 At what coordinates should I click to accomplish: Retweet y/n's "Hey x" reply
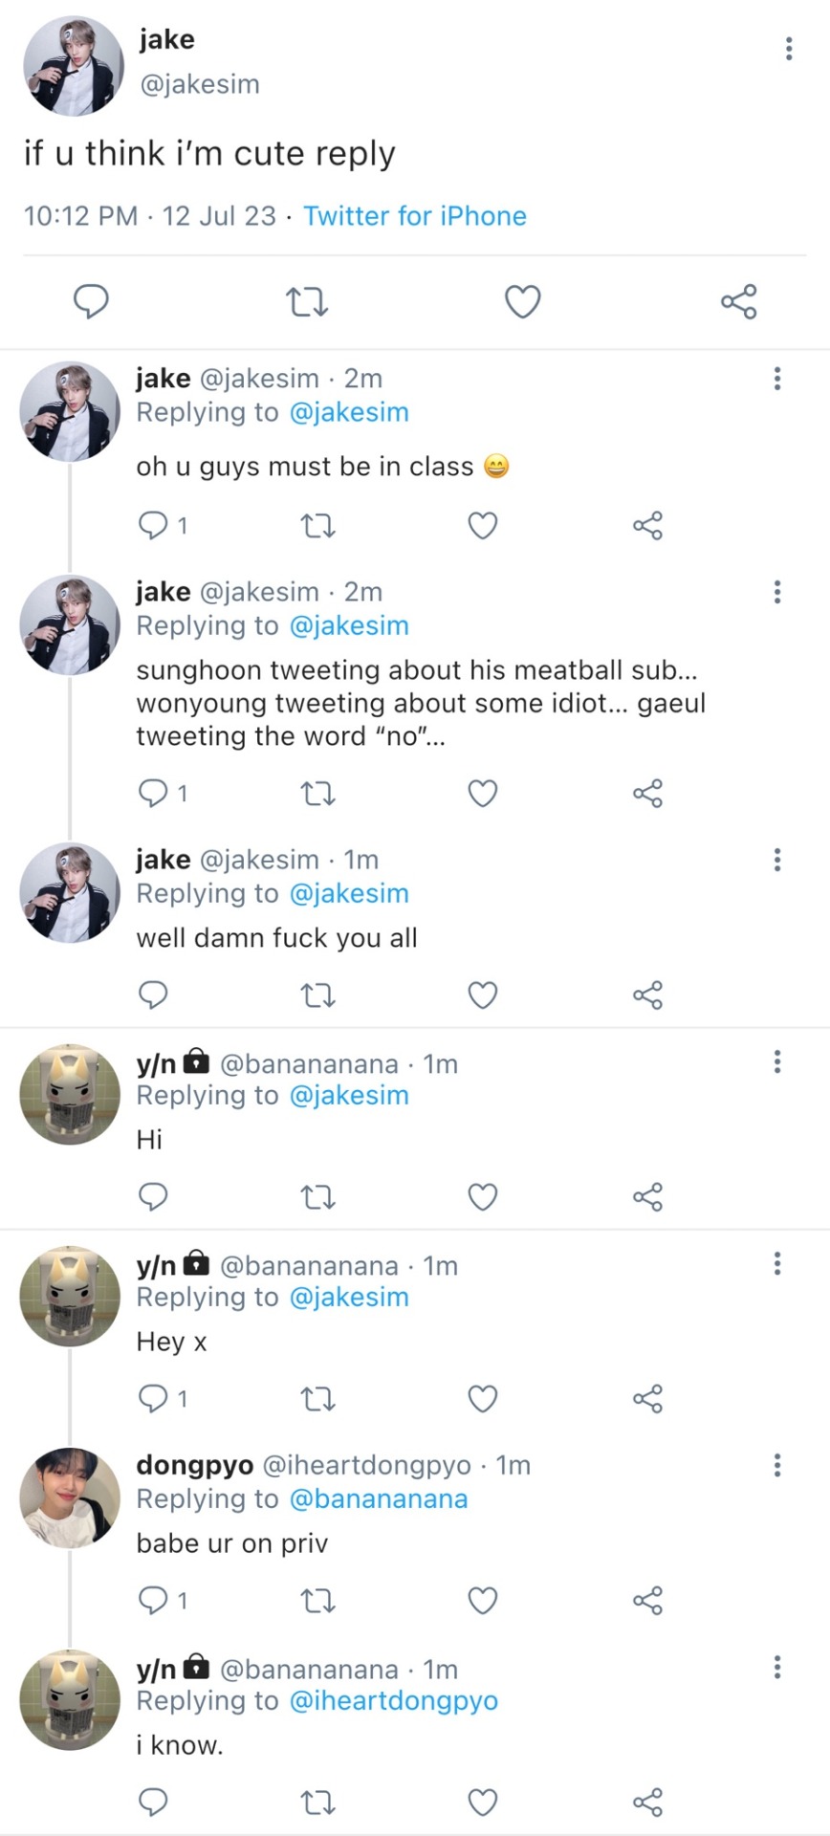pyautogui.click(x=317, y=1400)
